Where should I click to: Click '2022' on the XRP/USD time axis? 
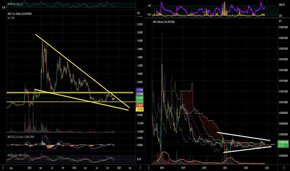click(x=74, y=168)
